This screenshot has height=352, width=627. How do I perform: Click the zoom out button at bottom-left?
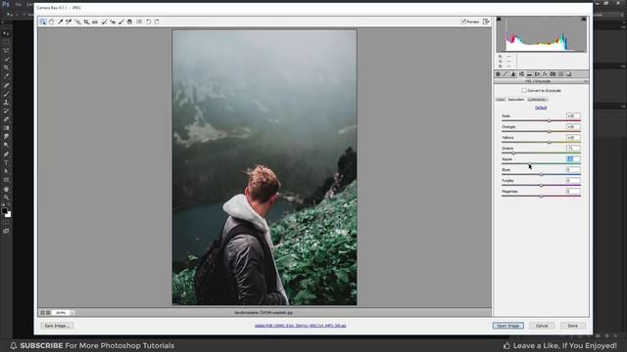coord(42,313)
